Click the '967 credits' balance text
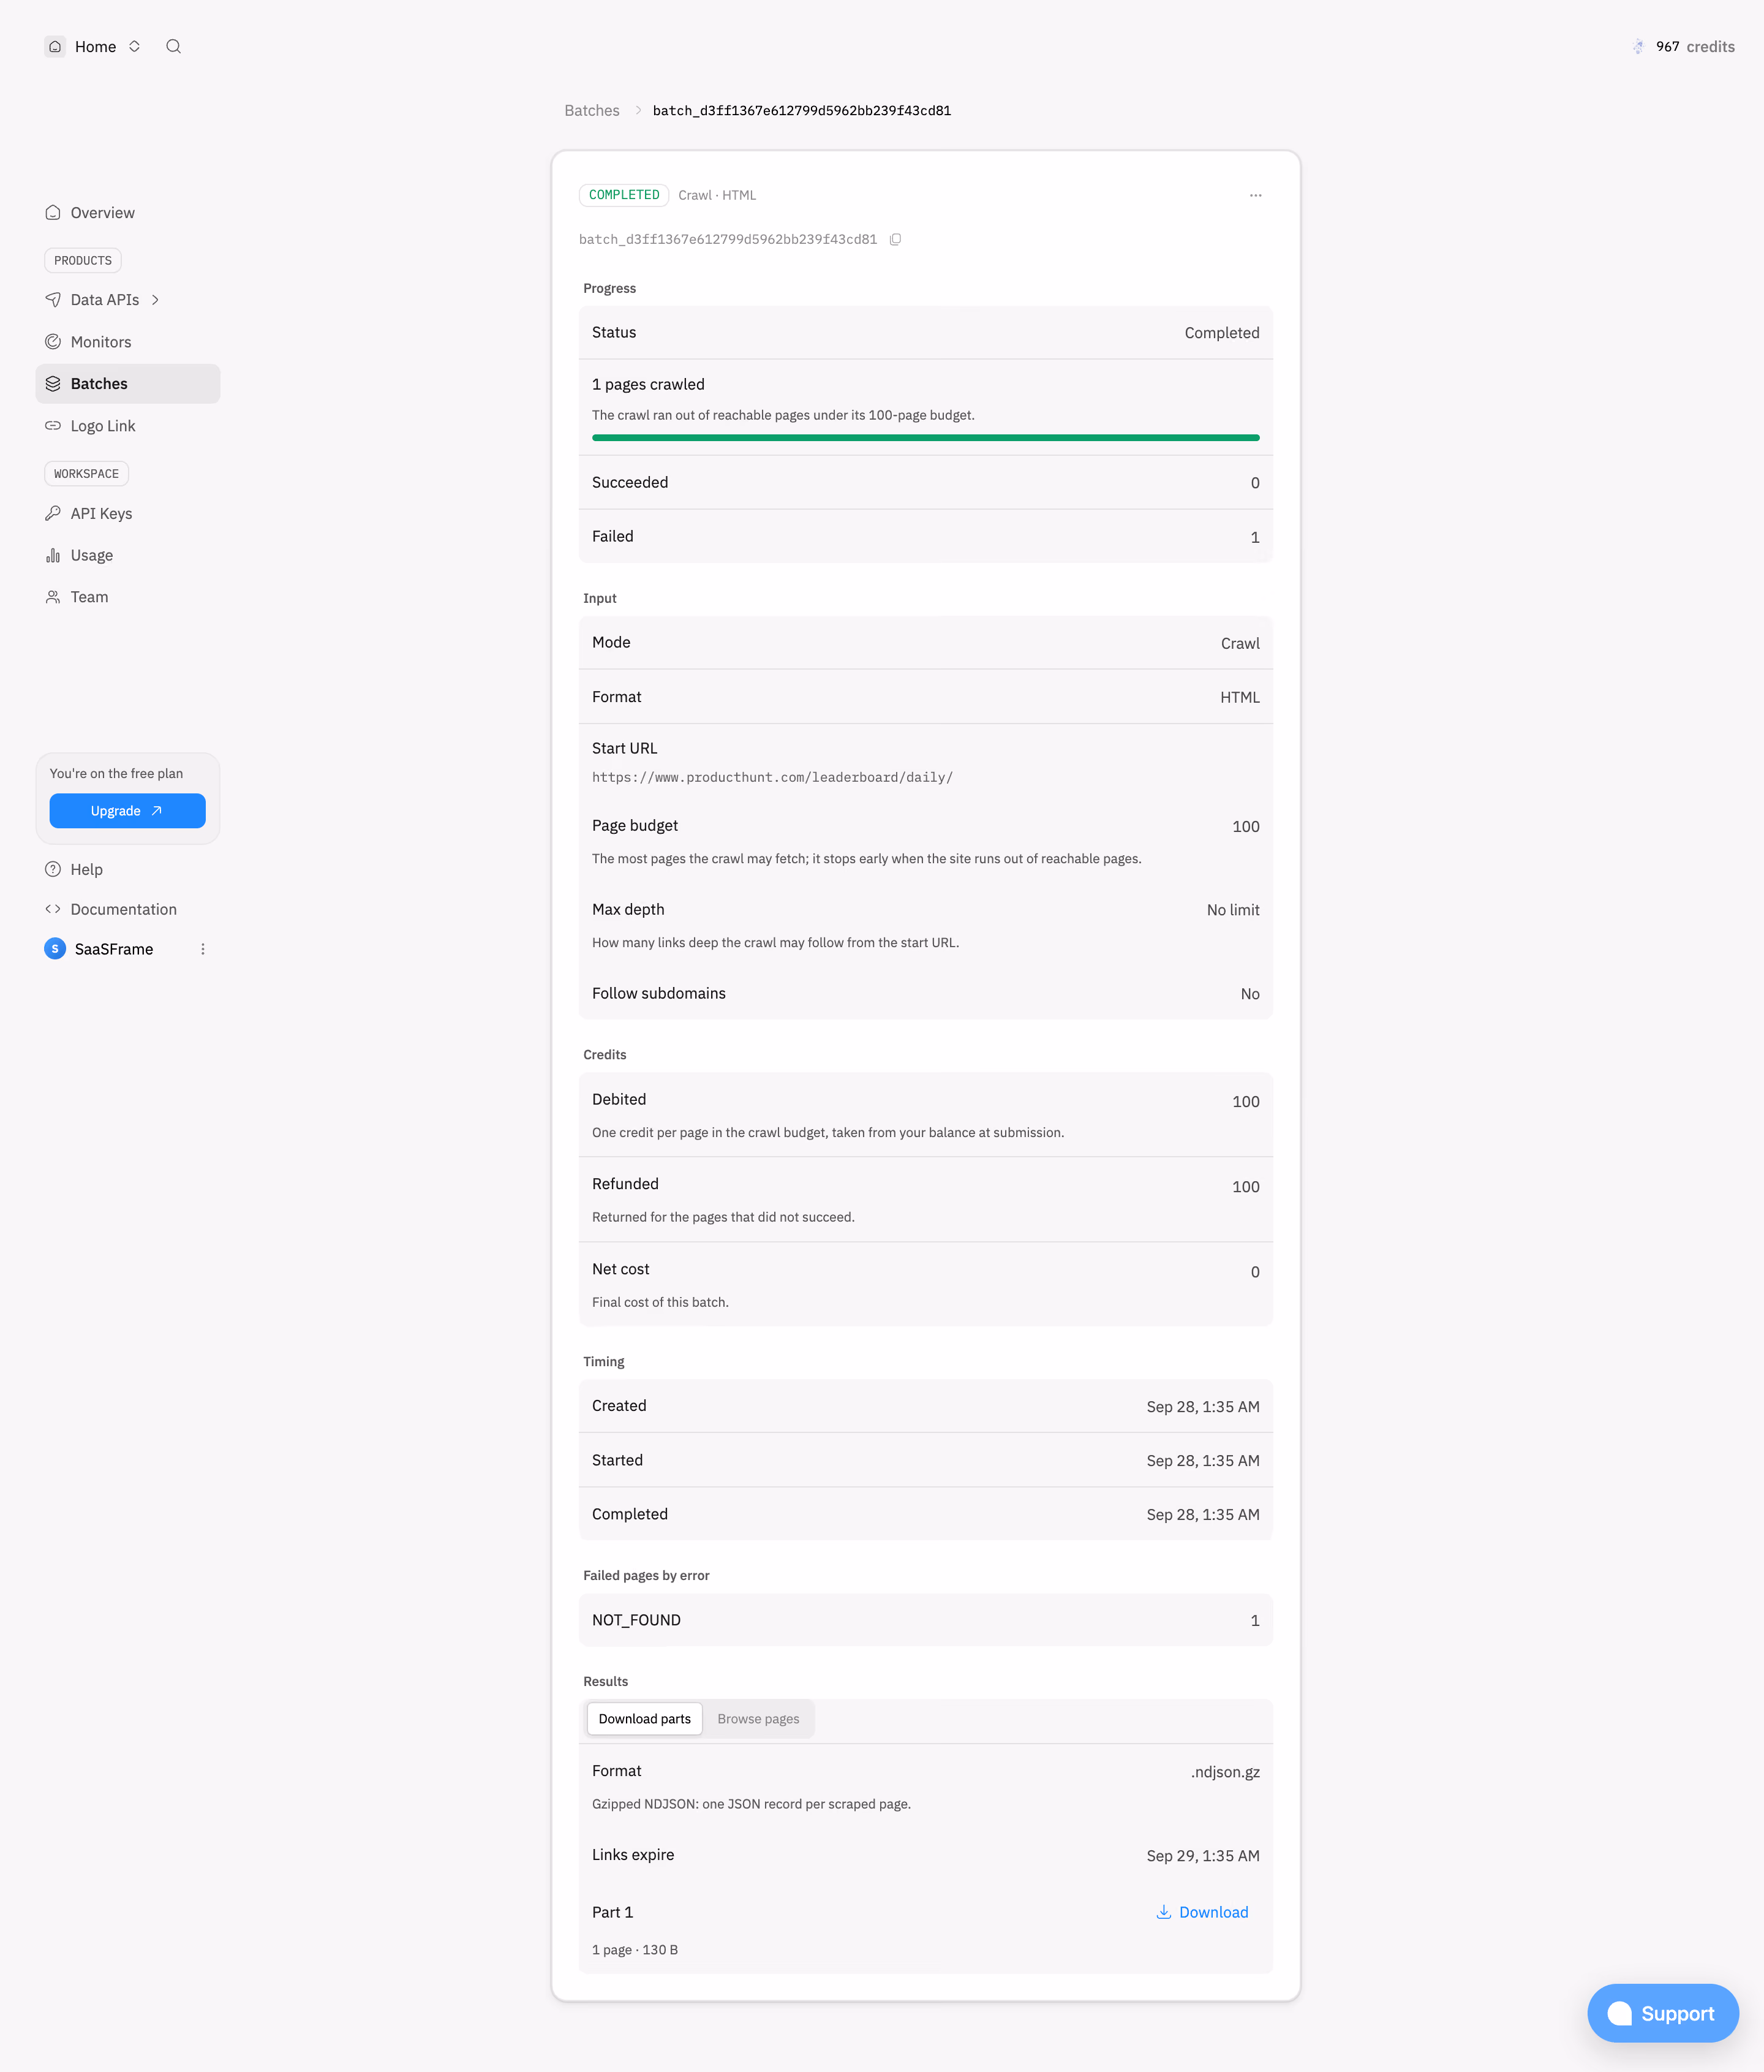 (1695, 47)
